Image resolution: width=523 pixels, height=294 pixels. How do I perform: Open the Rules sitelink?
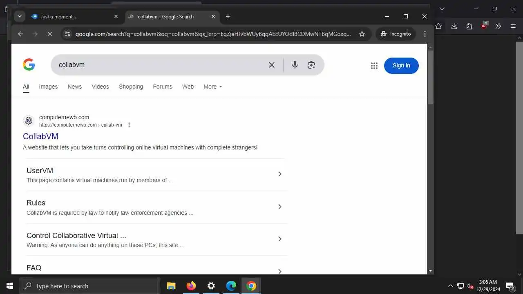tap(36, 203)
